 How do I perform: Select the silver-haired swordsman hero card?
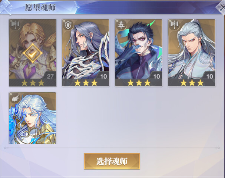(192, 53)
